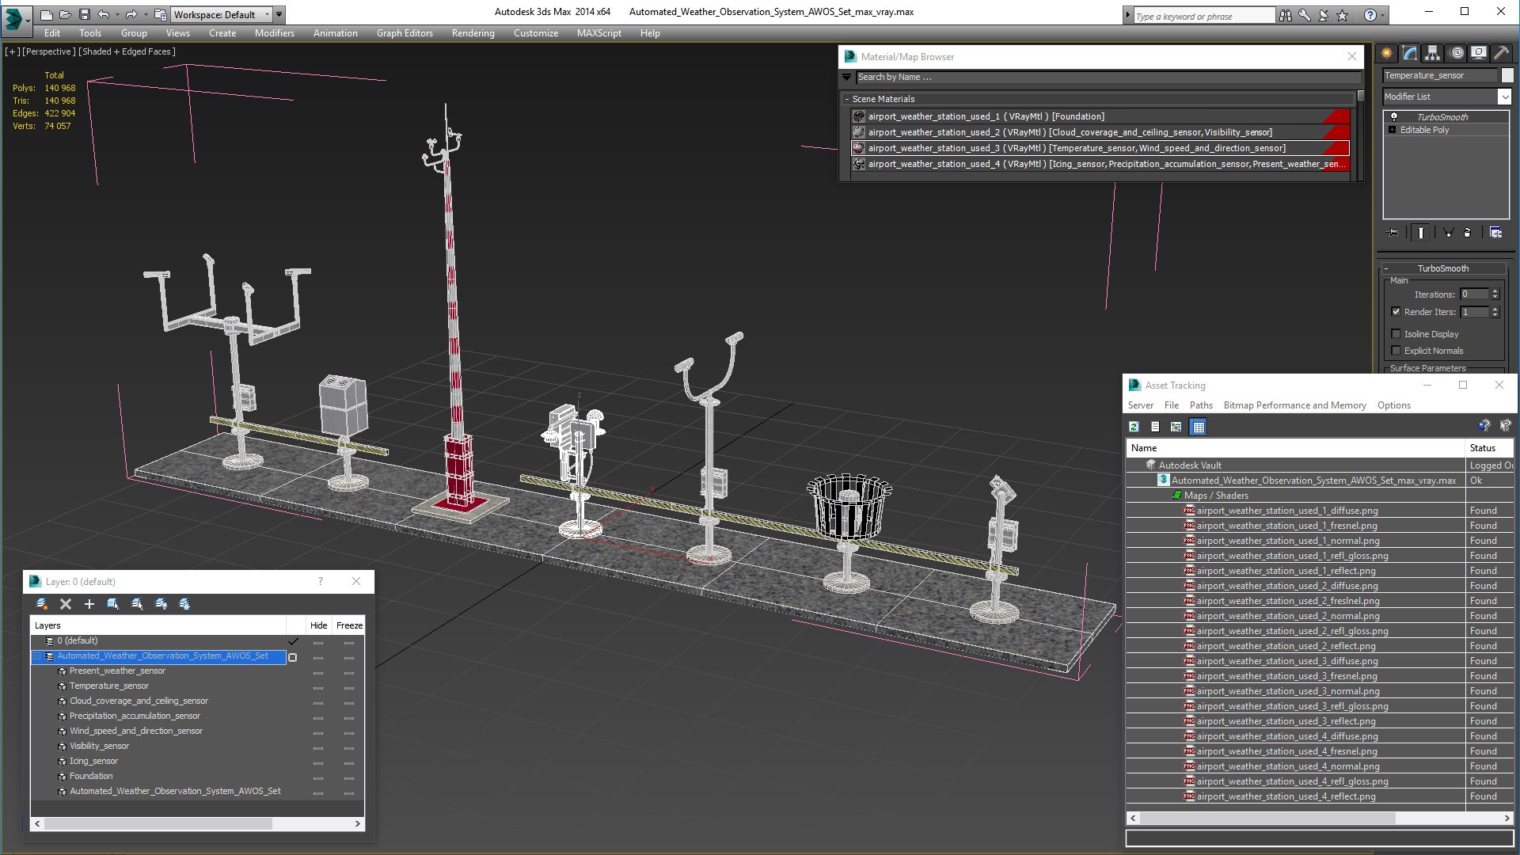The height and width of the screenshot is (855, 1520).
Task: Click the Freeze column header
Action: coord(349,625)
